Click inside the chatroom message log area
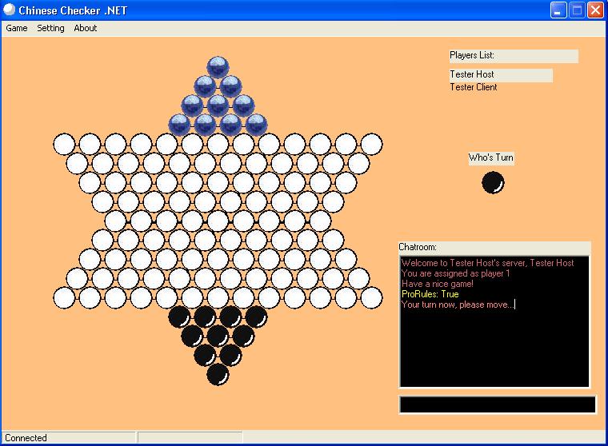 [x=494, y=321]
